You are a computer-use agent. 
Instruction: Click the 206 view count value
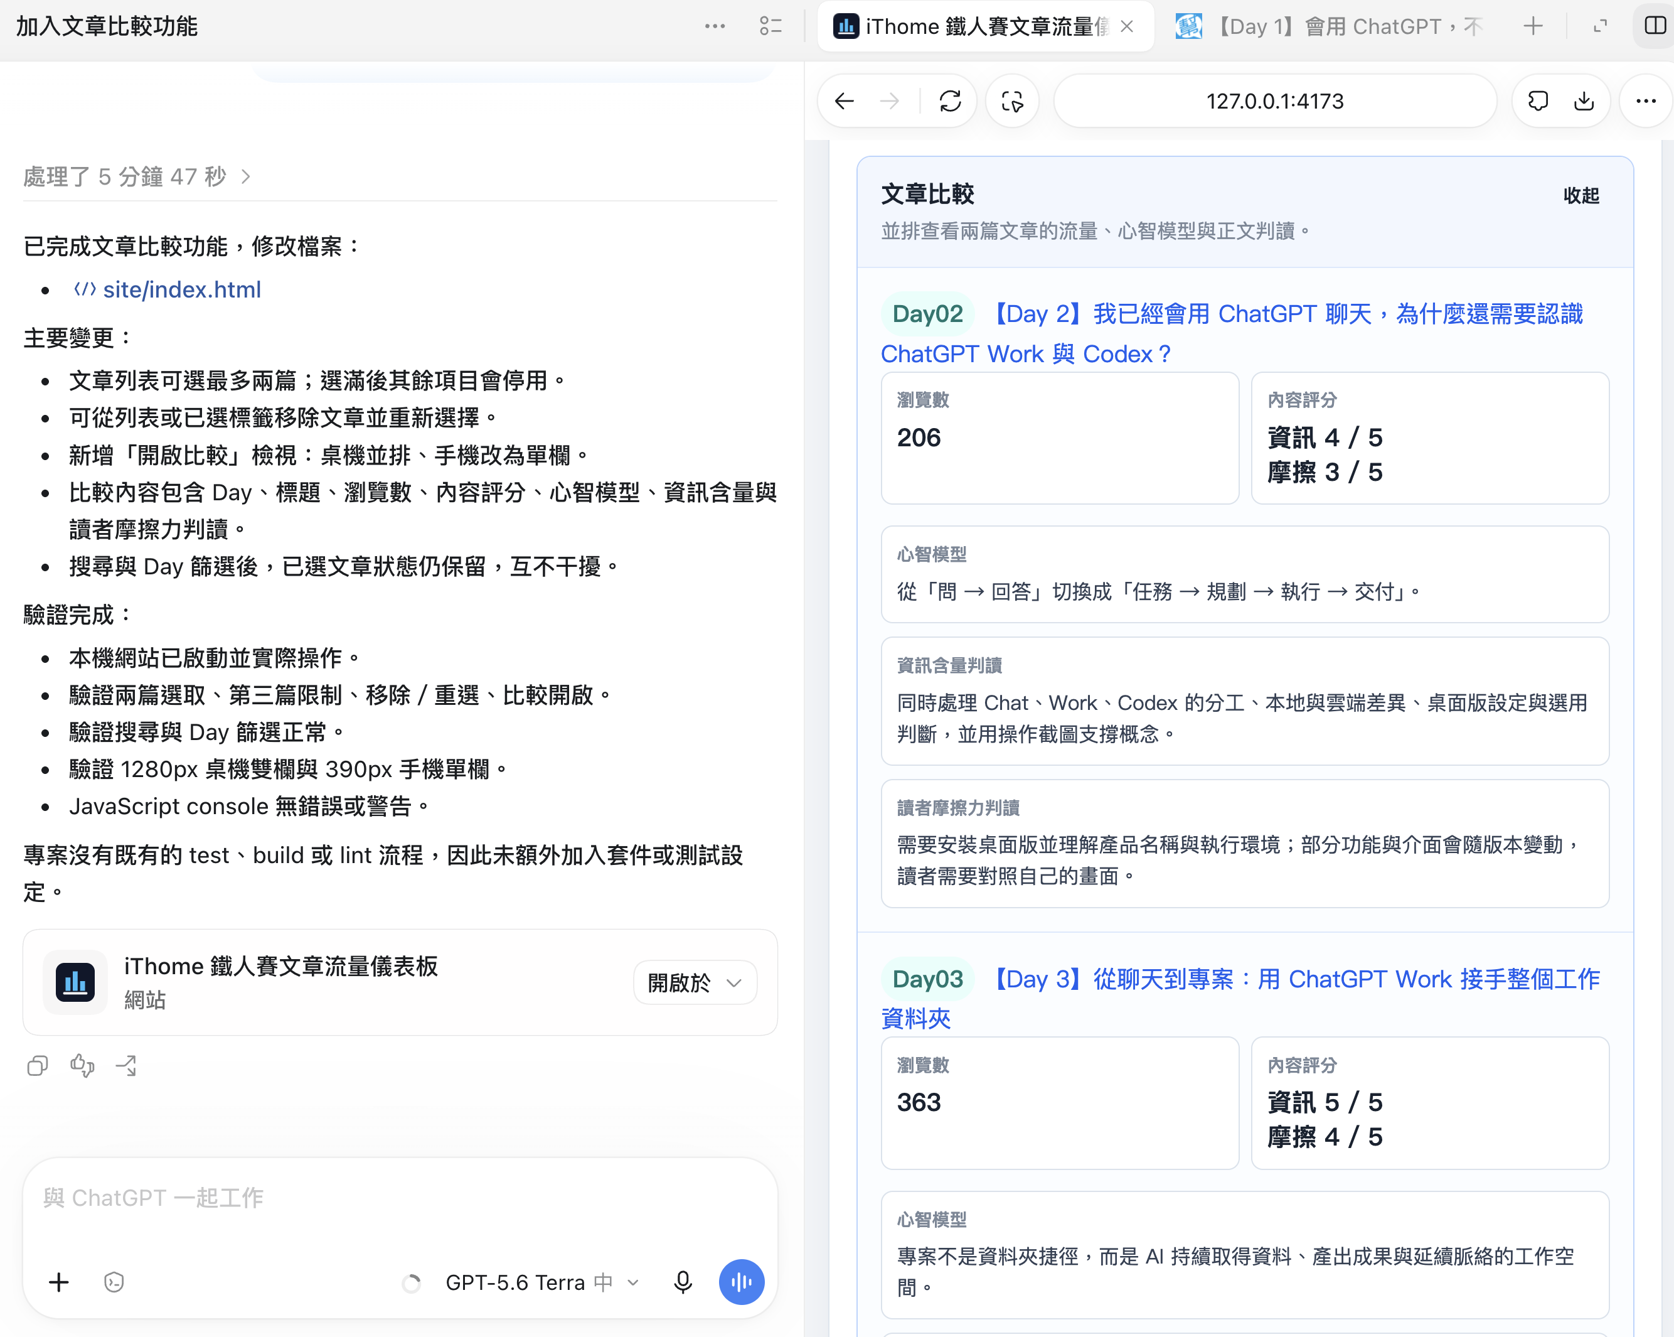pos(919,438)
